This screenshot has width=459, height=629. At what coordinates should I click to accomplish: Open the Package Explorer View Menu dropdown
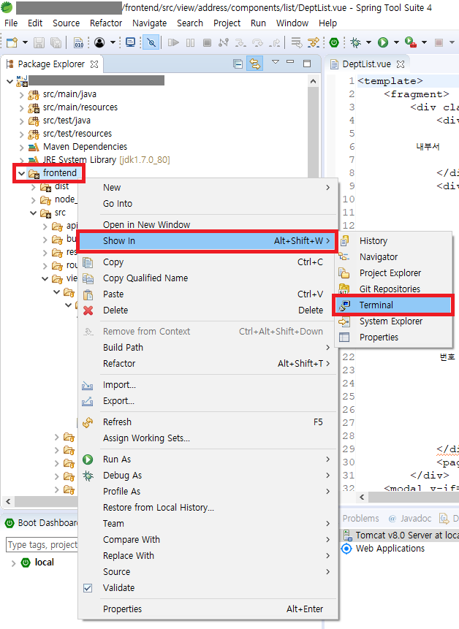pos(276,64)
